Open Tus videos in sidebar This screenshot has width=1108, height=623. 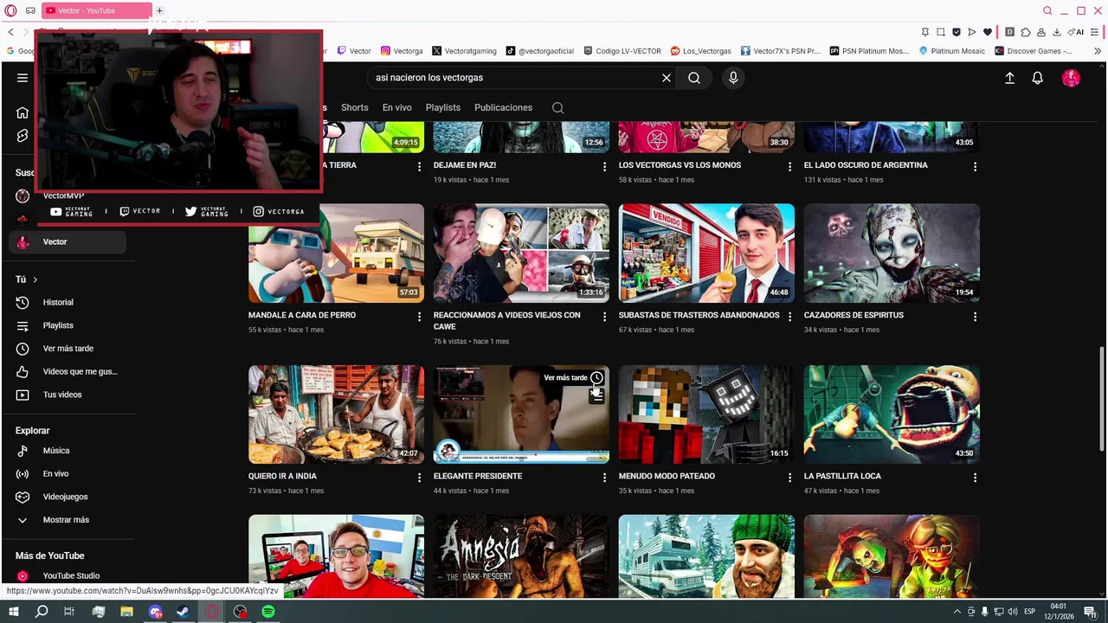(x=62, y=395)
